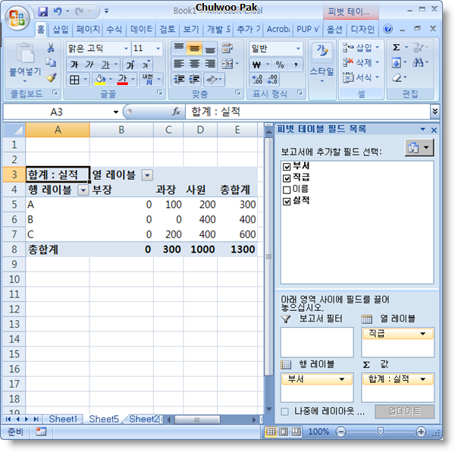
Task: Merge and center cells
Action: pos(227,64)
